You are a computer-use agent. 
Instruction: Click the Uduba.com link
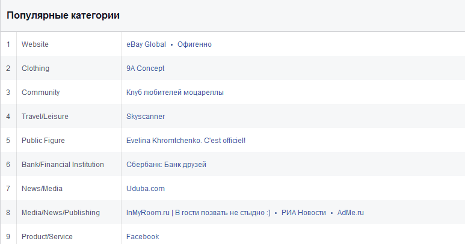click(x=145, y=189)
